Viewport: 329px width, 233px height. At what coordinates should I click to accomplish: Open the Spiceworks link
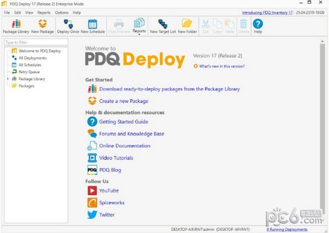point(112,203)
